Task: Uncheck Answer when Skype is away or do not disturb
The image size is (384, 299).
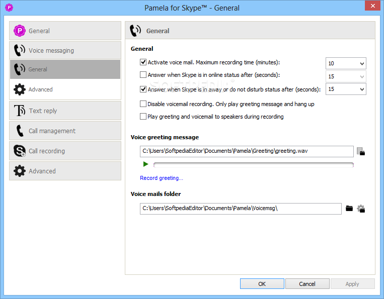Action: click(x=143, y=89)
